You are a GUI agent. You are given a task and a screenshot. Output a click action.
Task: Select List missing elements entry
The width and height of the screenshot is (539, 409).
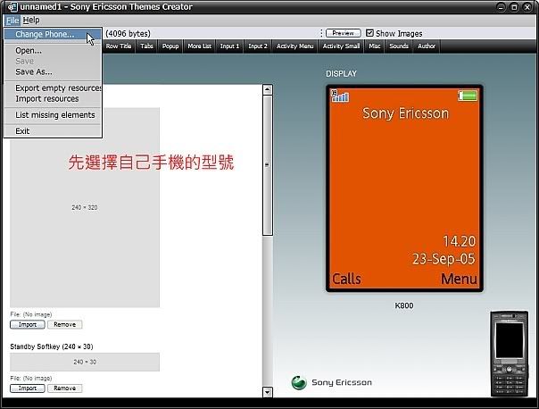(53, 115)
